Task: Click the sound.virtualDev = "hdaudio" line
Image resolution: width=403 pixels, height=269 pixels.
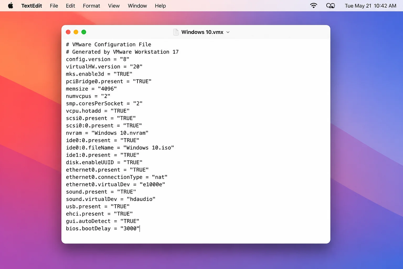Action: point(111,199)
